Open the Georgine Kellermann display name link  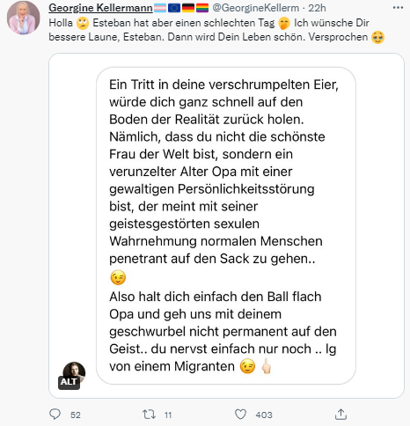[x=100, y=8]
